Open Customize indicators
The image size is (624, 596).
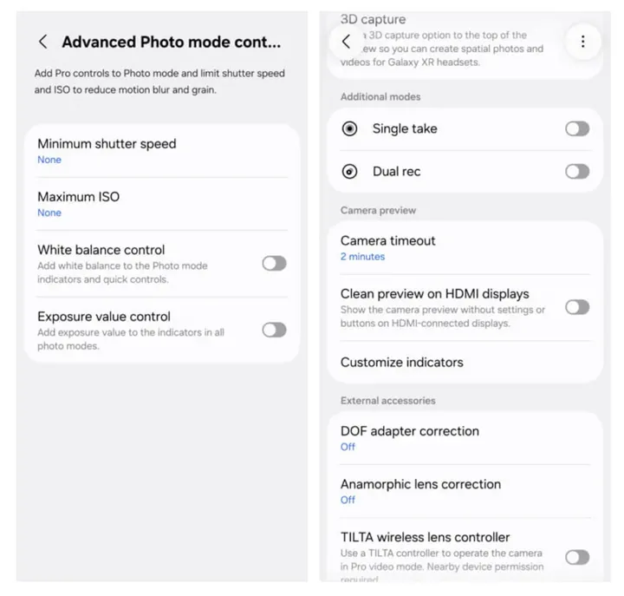point(402,363)
